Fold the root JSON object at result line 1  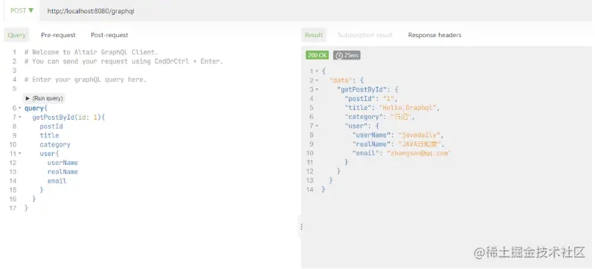coord(317,71)
